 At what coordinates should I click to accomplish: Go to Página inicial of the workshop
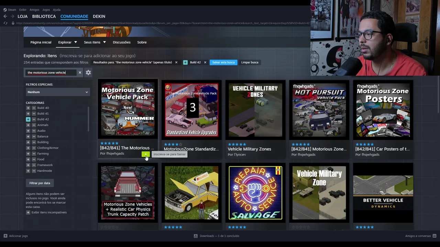pos(41,42)
